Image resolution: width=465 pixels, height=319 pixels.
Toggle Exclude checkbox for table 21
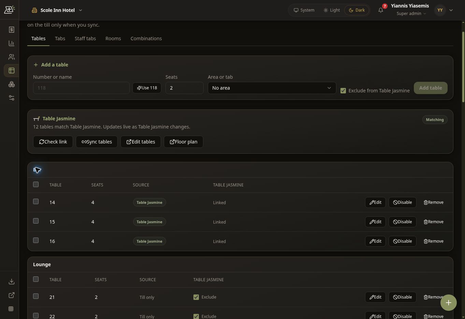196,297
